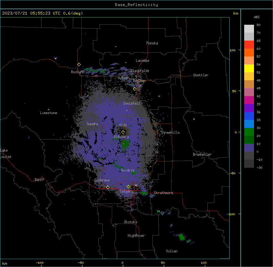Click the HighRiver label
This screenshot has height=267, width=273.
[x=136, y=236]
